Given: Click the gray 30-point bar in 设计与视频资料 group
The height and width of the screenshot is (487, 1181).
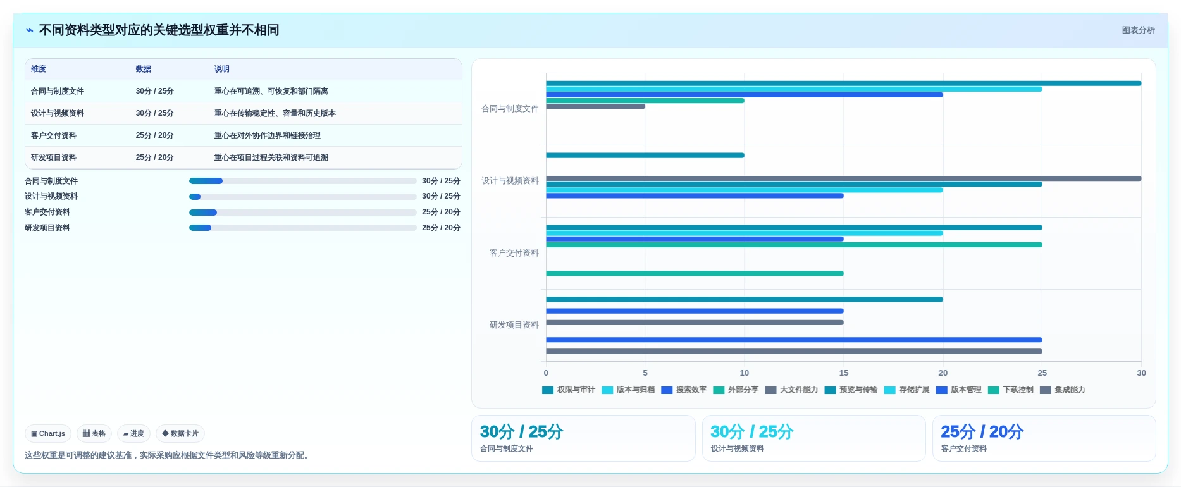Looking at the screenshot, I should click(844, 178).
